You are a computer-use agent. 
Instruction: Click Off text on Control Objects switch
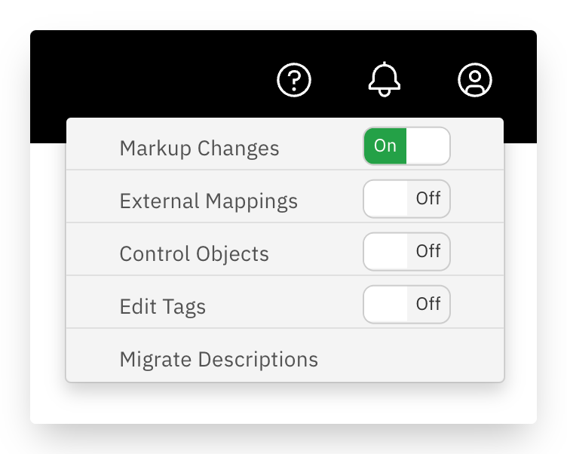pyautogui.click(x=428, y=251)
